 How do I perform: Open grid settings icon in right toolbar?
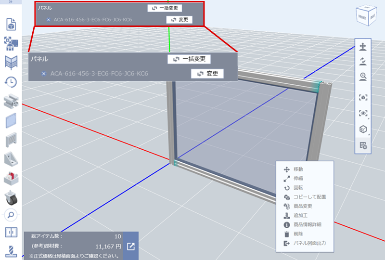[363, 145]
